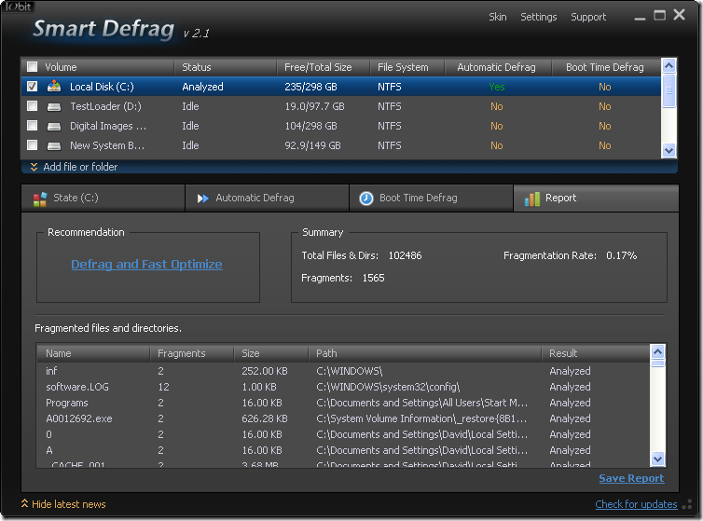This screenshot has height=521, width=703.
Task: Expand Add file or folder section
Action: point(75,167)
